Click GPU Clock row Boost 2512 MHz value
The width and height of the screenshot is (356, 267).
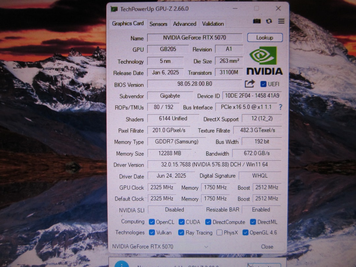point(267,187)
